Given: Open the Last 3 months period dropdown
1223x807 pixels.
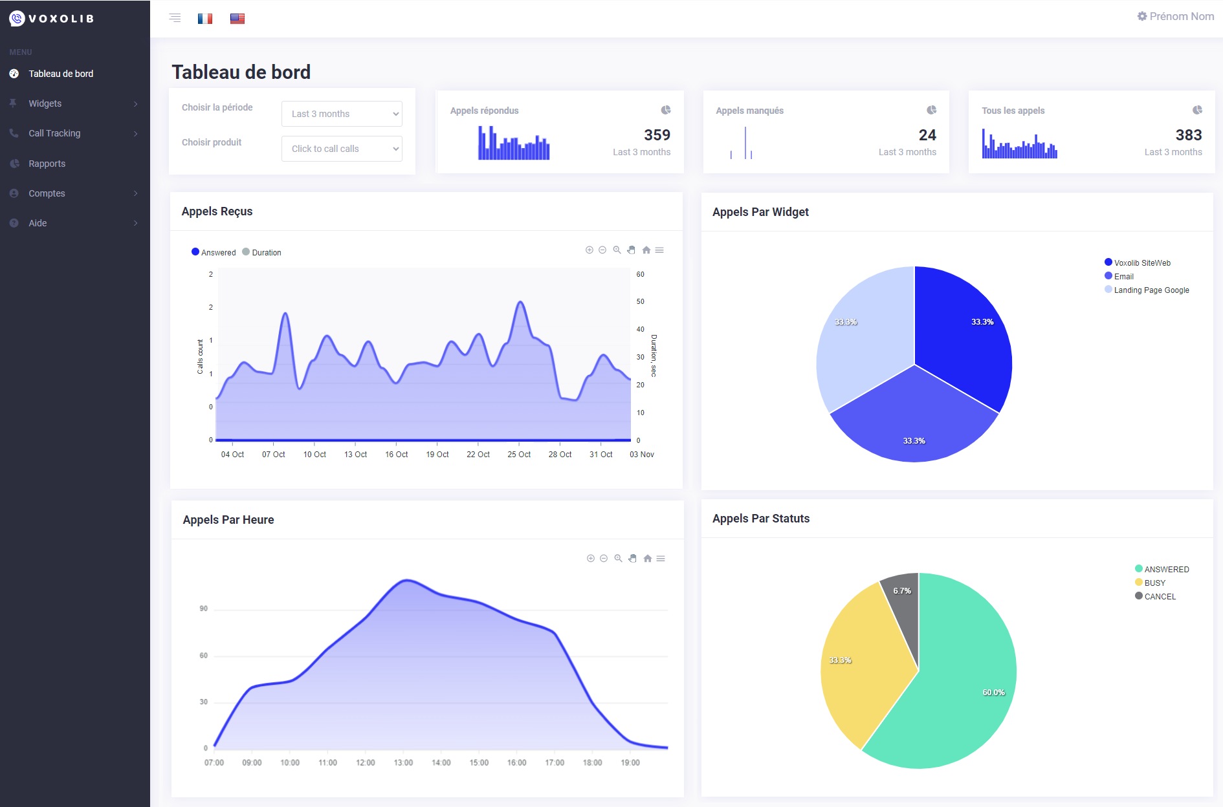Looking at the screenshot, I should coord(342,114).
